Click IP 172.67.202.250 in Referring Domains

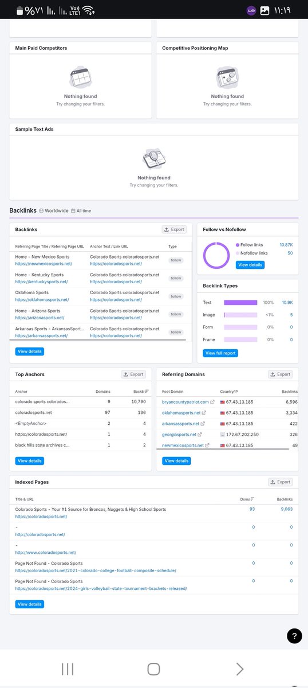pos(243,435)
